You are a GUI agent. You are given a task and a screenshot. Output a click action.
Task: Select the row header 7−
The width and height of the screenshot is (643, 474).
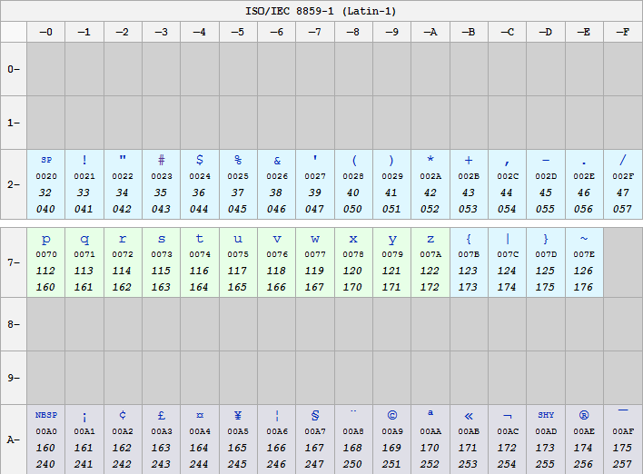pyautogui.click(x=14, y=262)
